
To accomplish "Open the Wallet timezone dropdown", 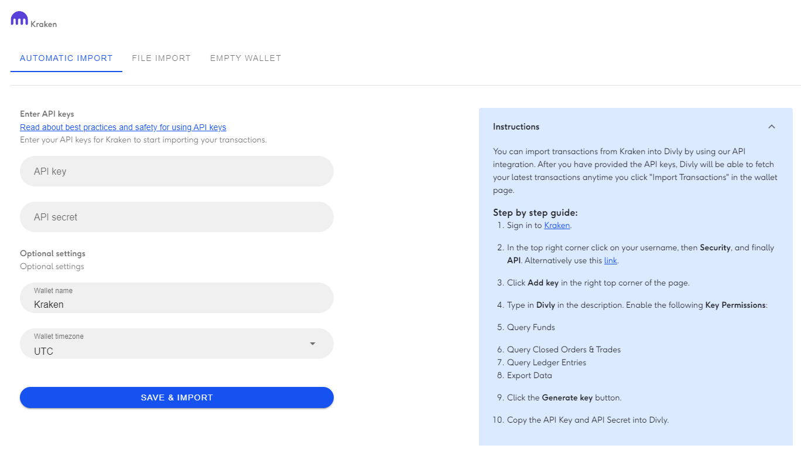I will click(177, 344).
